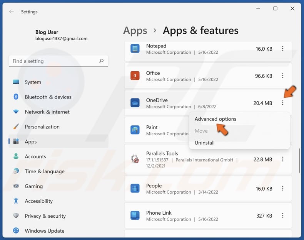Open Accessibility settings
Screen dimensions: 304x240
[58, 201]
